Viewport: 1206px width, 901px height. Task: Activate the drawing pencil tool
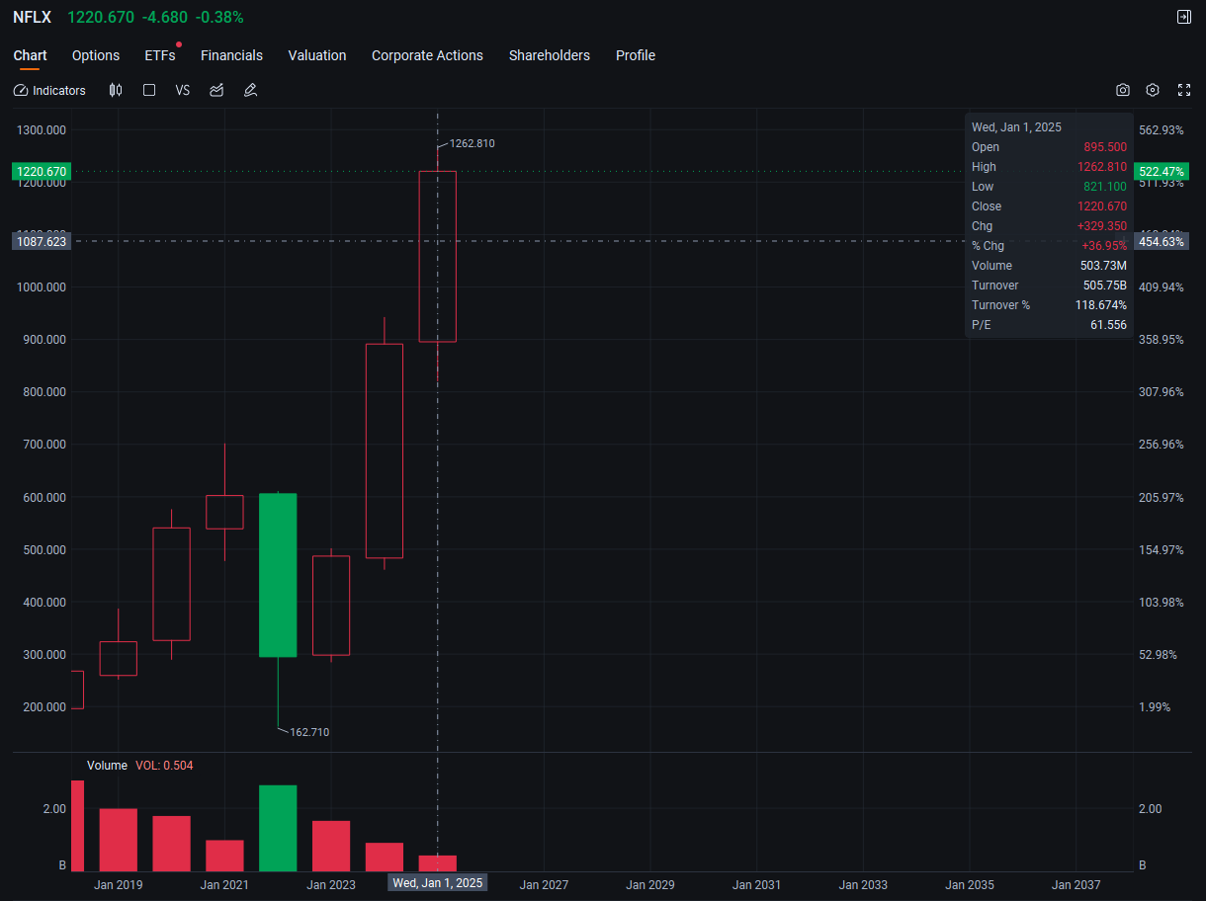click(x=250, y=90)
